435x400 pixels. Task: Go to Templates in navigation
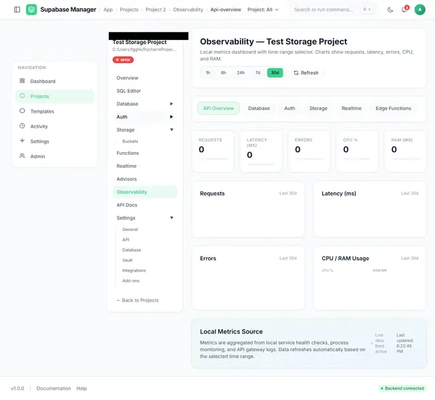54,111
